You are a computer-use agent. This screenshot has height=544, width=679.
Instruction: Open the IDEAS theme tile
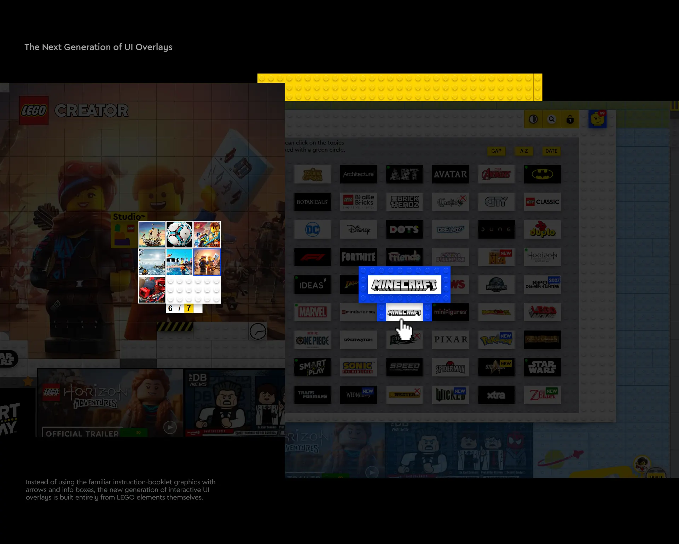coord(313,285)
